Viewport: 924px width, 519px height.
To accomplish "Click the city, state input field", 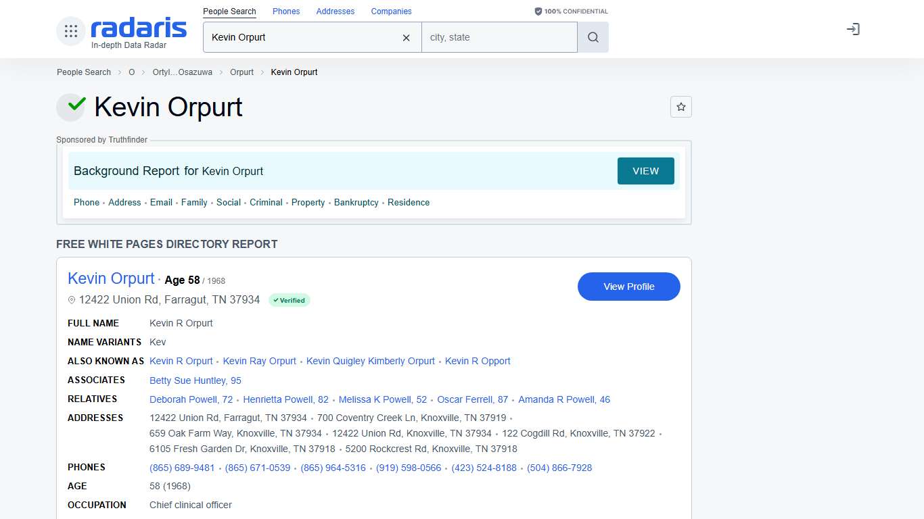I will (499, 37).
